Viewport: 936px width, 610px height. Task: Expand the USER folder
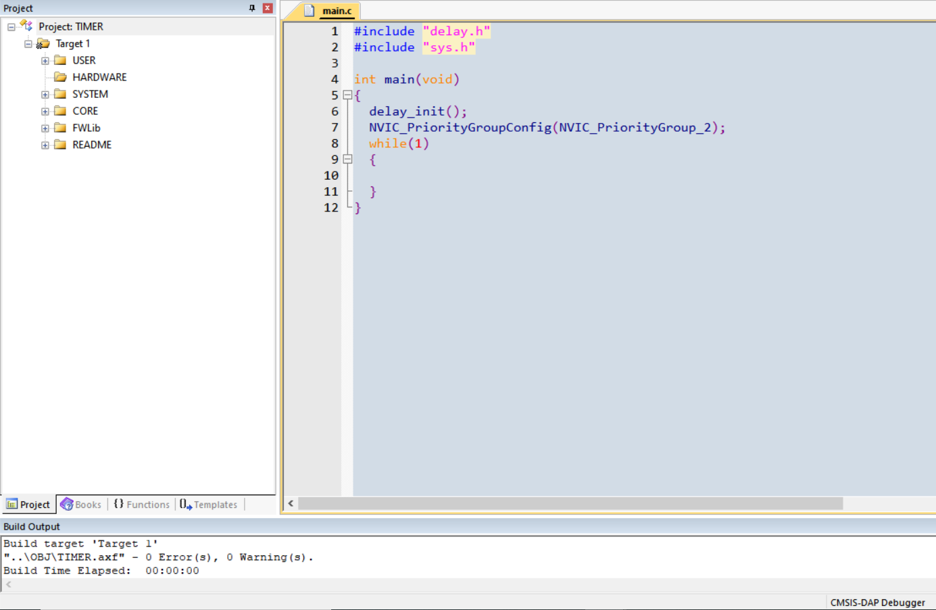tap(45, 61)
